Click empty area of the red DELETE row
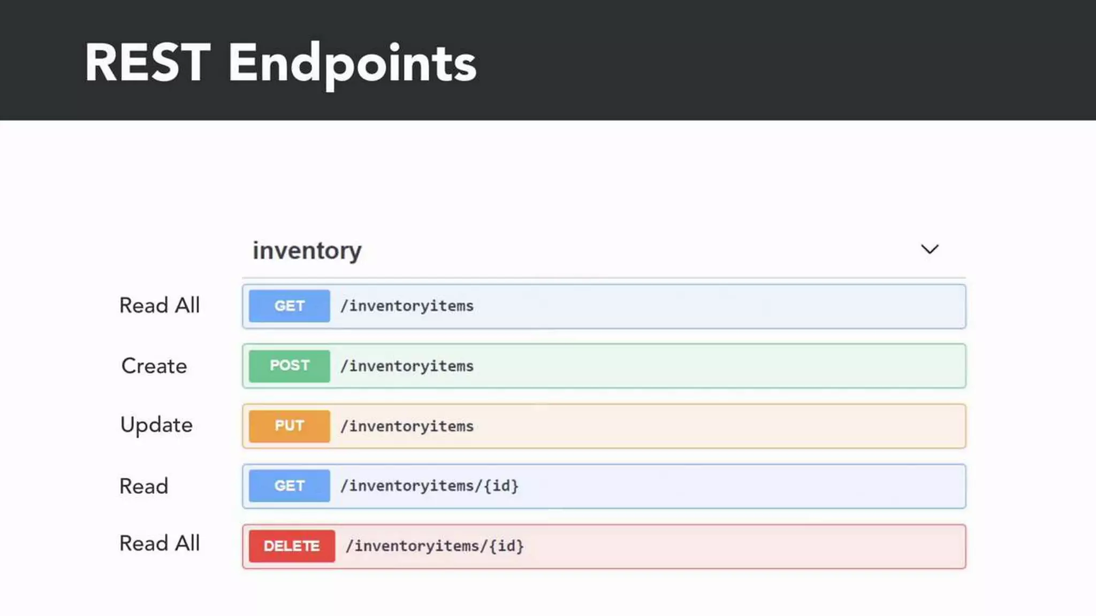 click(x=749, y=546)
